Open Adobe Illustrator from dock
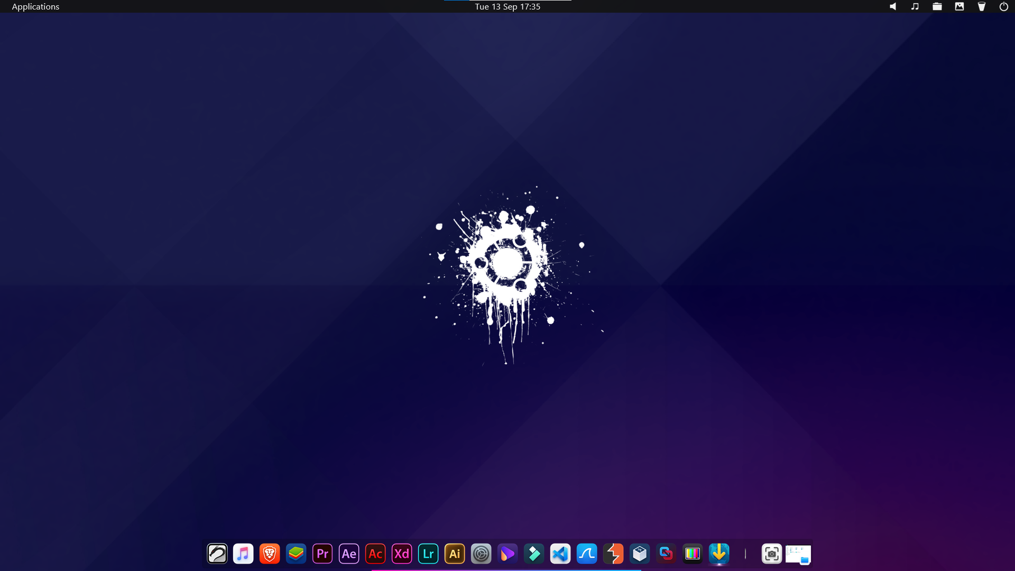Screen dimensions: 1015x571 455,554
